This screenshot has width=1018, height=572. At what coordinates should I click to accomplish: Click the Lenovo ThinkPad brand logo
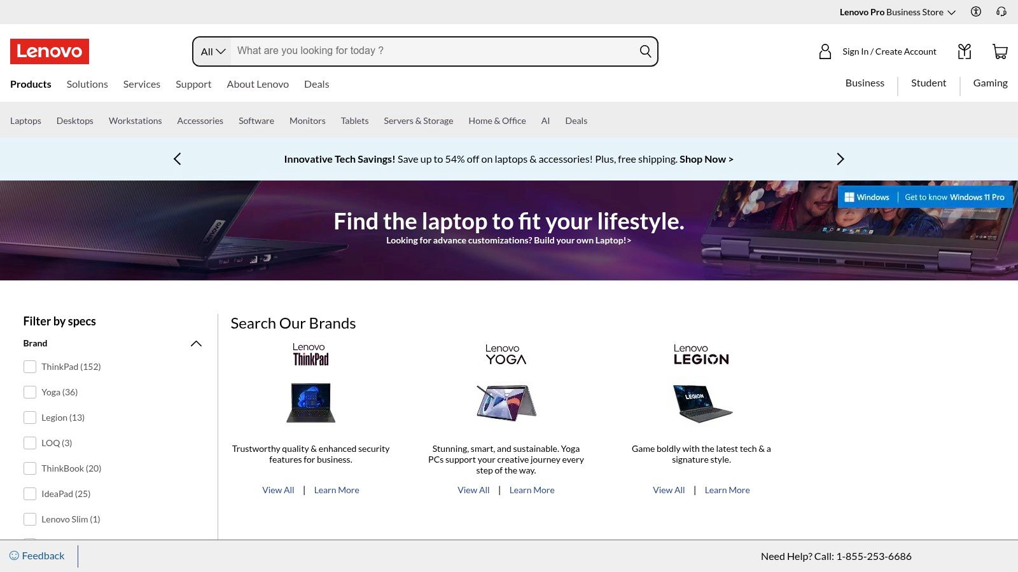(x=310, y=354)
